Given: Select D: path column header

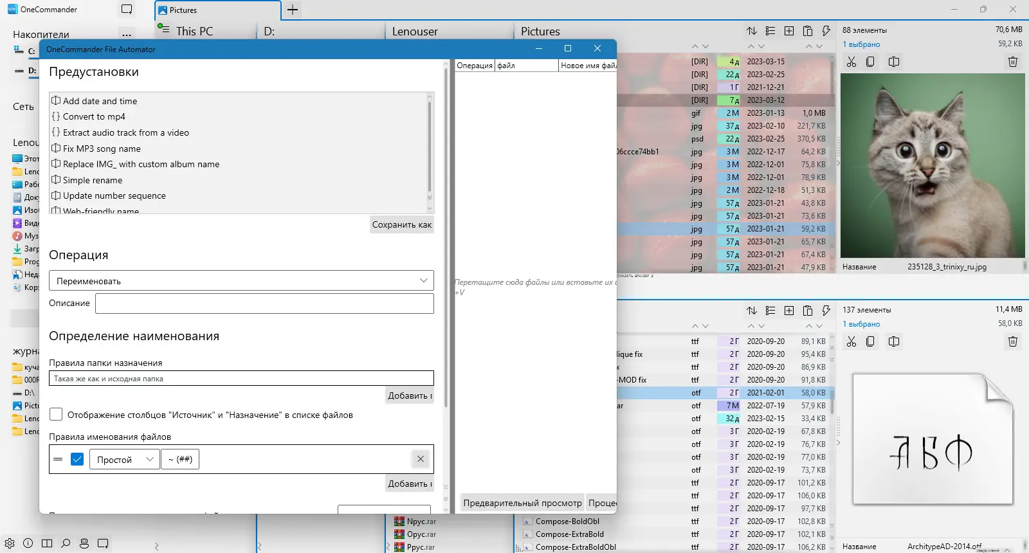Looking at the screenshot, I should 269,31.
